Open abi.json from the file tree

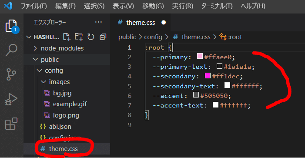pos(60,127)
